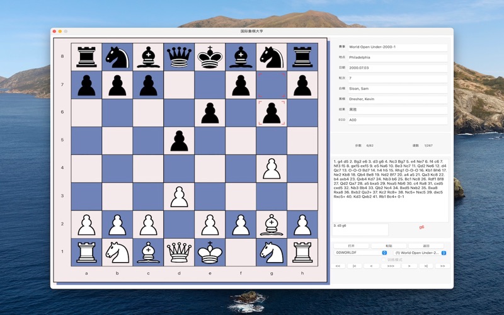Click the black pawn on g6
This screenshot has height=315, width=504.
(272, 113)
